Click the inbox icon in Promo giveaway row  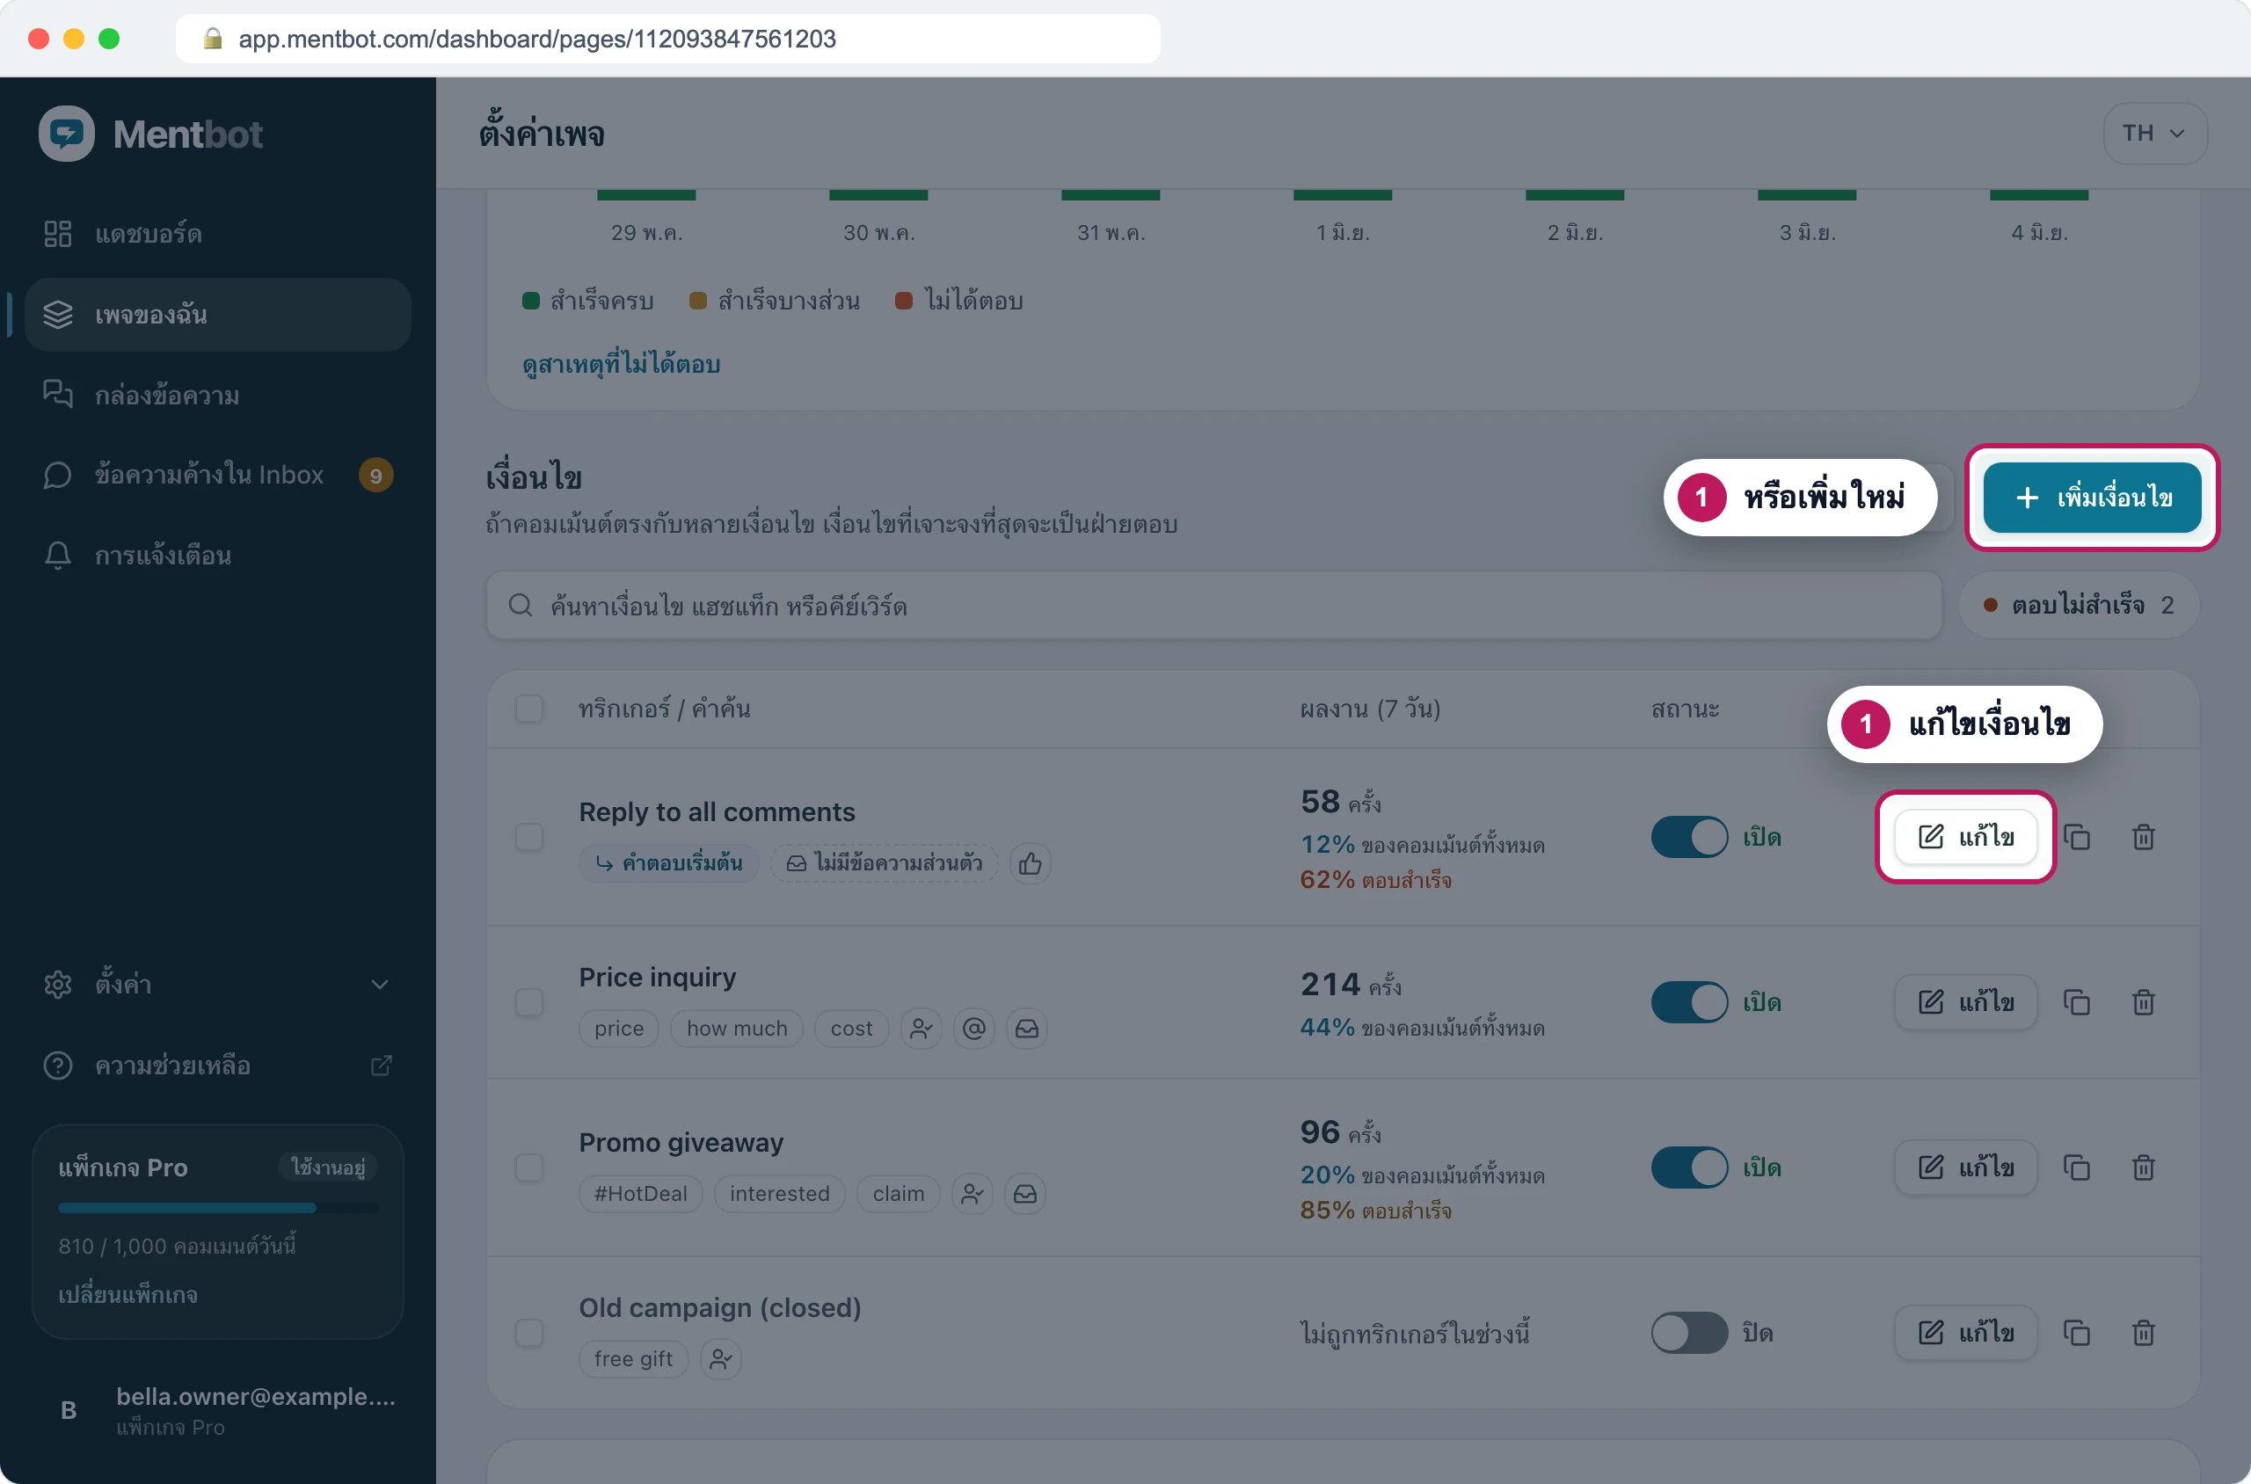1025,1194
